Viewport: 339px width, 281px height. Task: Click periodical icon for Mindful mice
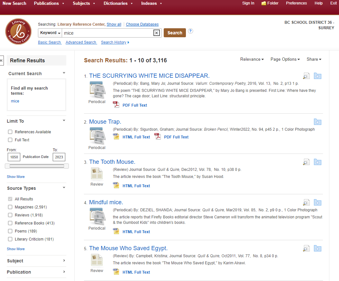(x=97, y=216)
